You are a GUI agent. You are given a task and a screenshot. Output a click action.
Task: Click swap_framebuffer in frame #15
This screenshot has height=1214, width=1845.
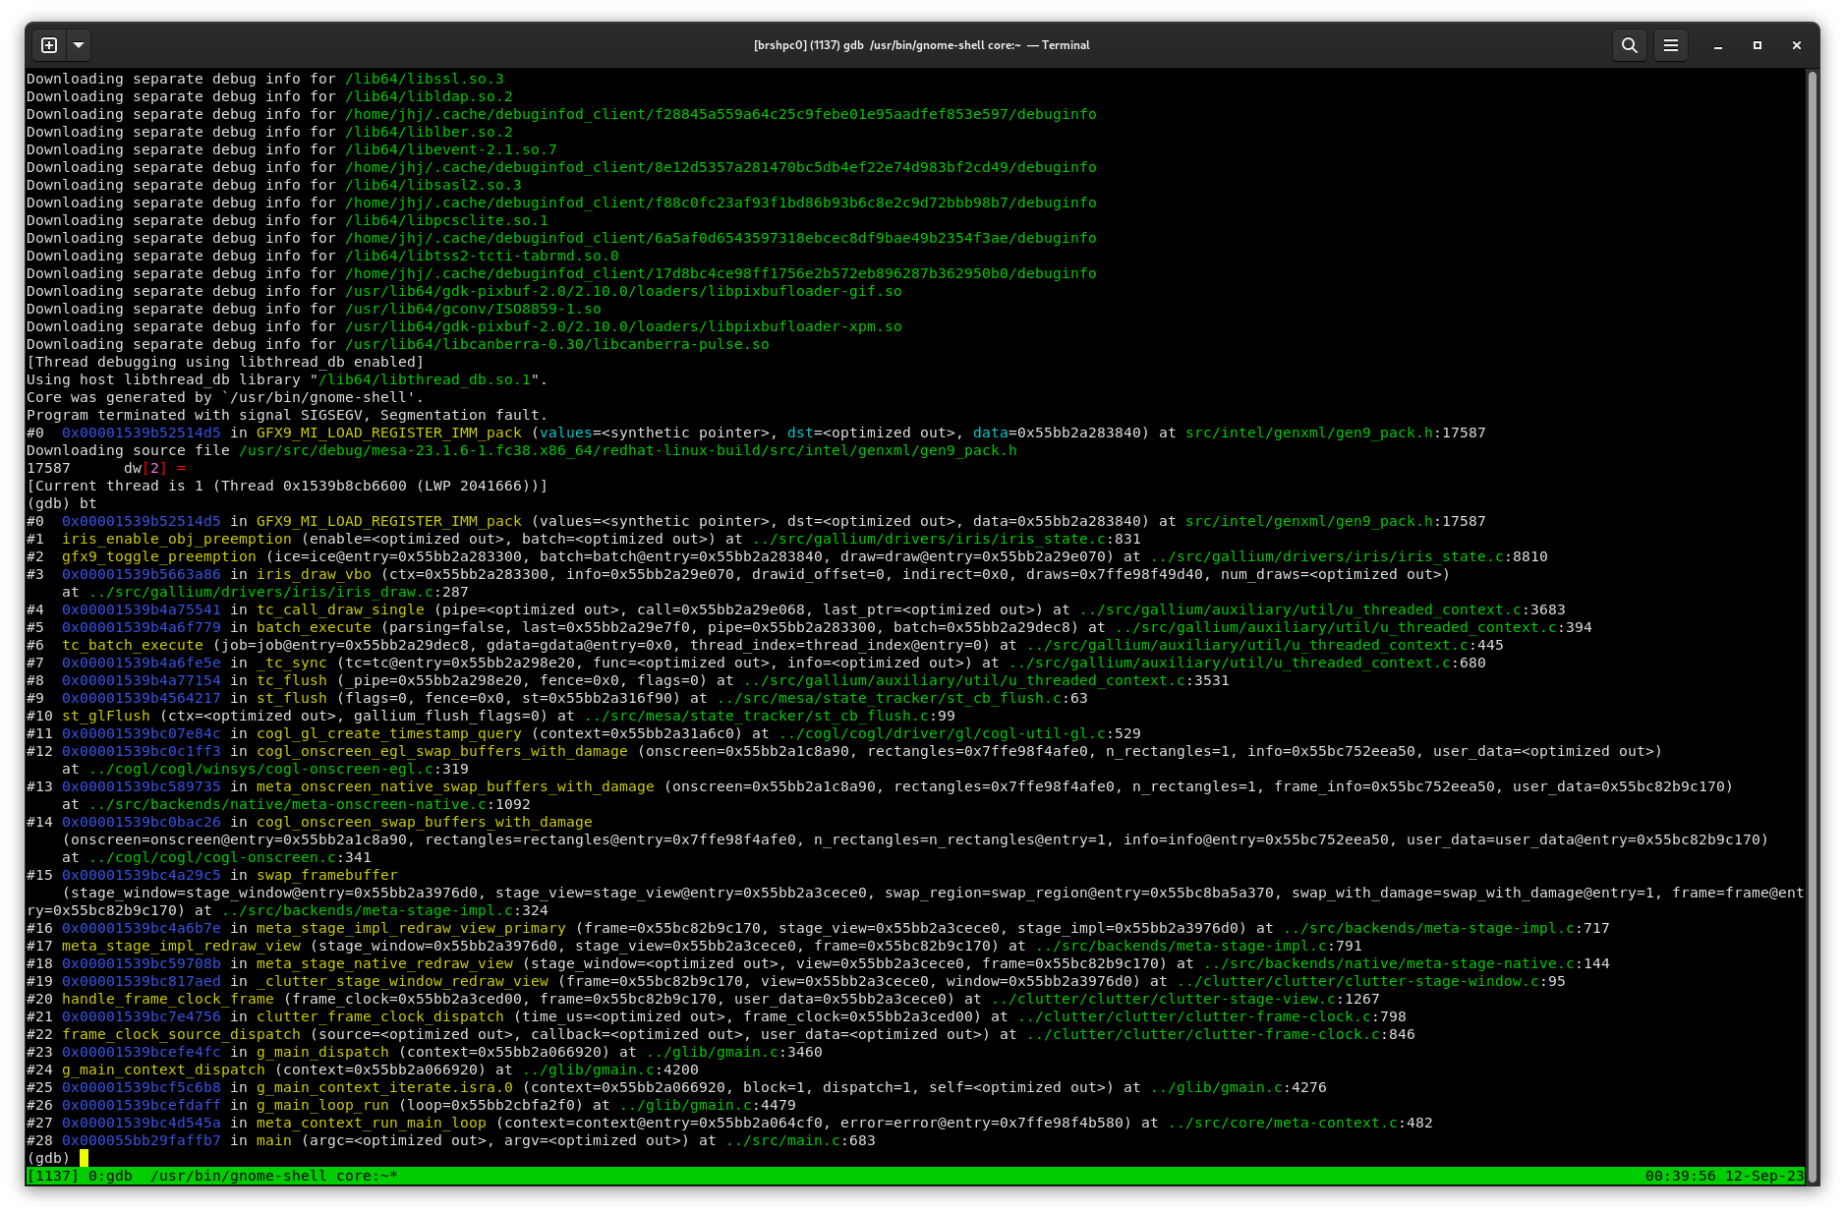(x=327, y=875)
